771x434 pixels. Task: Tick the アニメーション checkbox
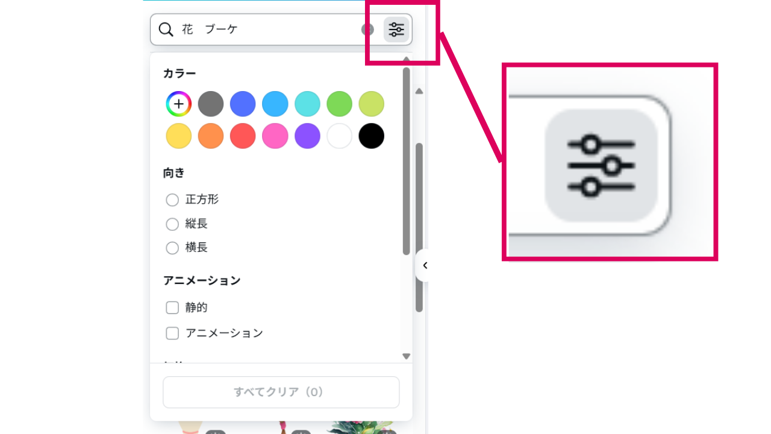[x=172, y=333]
